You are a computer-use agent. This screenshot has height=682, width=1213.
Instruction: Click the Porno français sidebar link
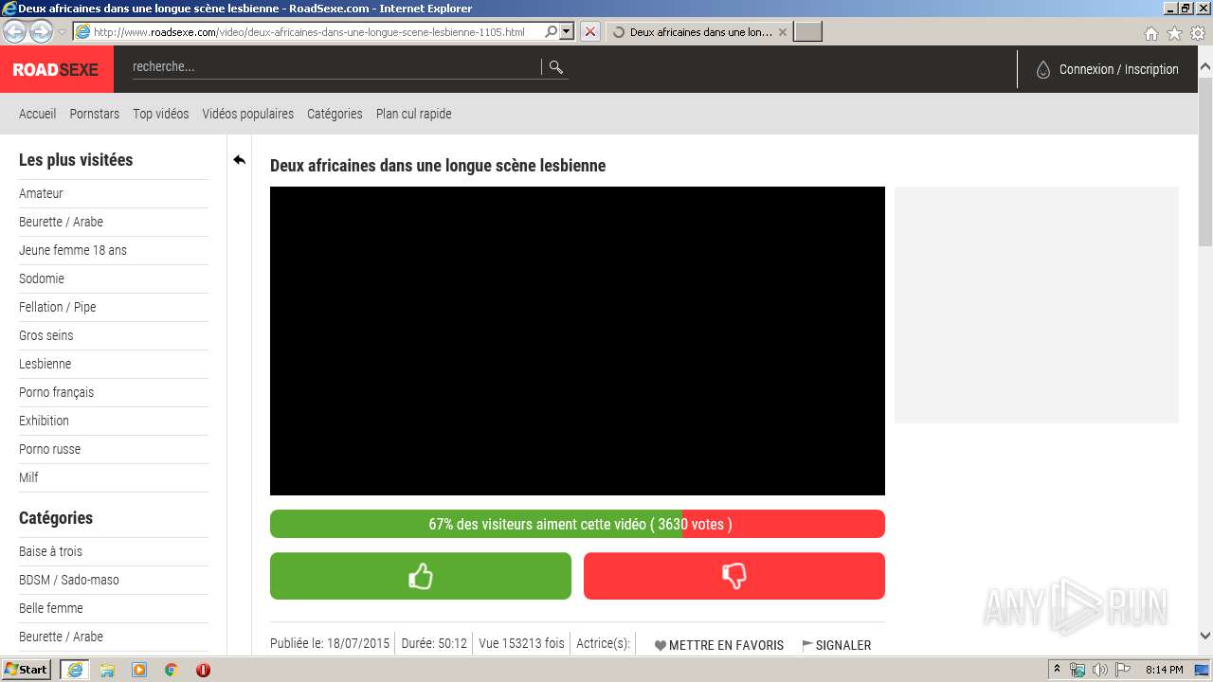56,392
